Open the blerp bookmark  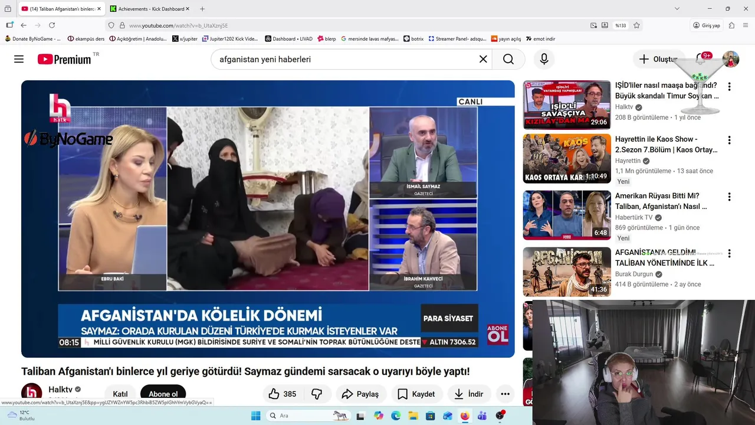[x=326, y=39]
